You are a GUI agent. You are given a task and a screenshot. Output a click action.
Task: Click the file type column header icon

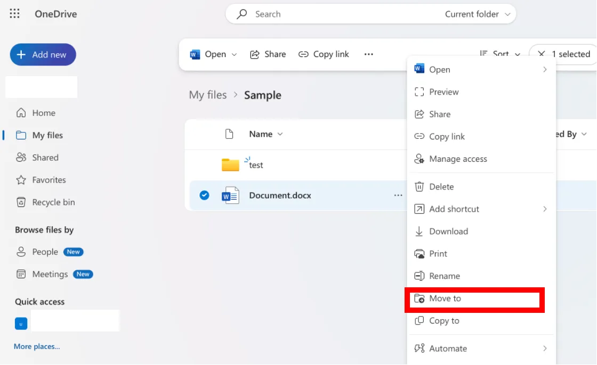[x=229, y=134]
